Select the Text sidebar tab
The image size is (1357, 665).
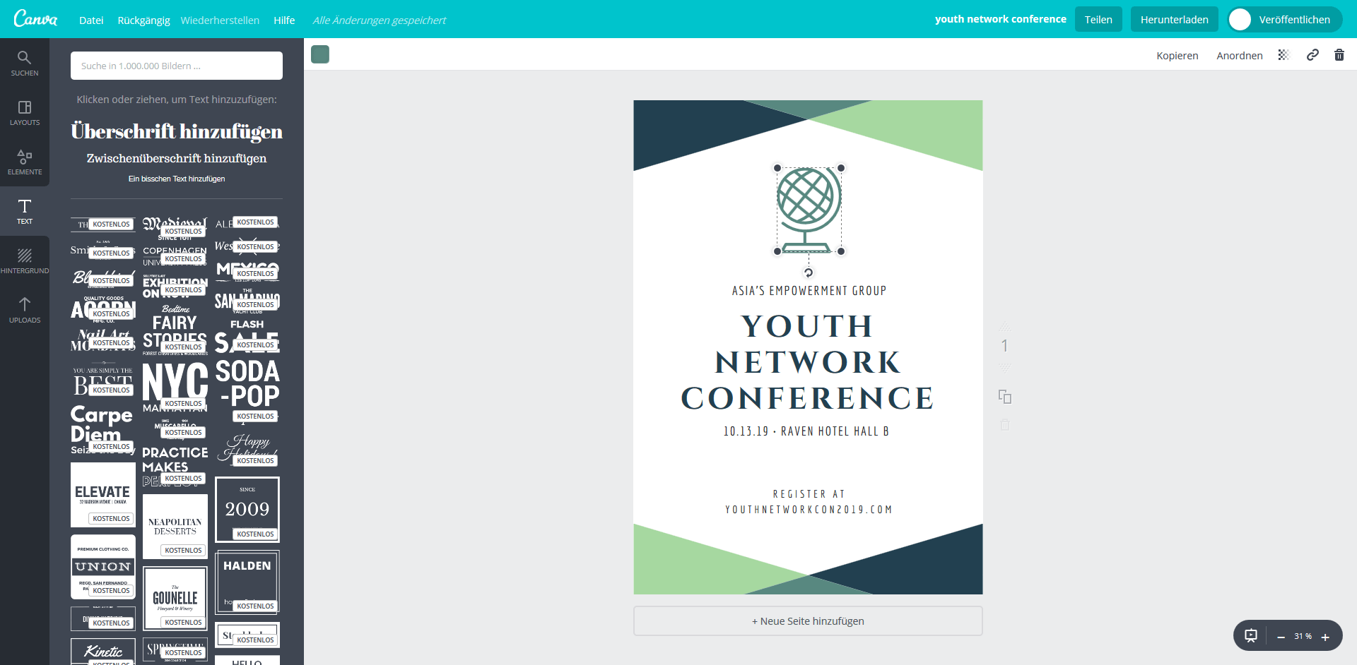click(x=25, y=211)
